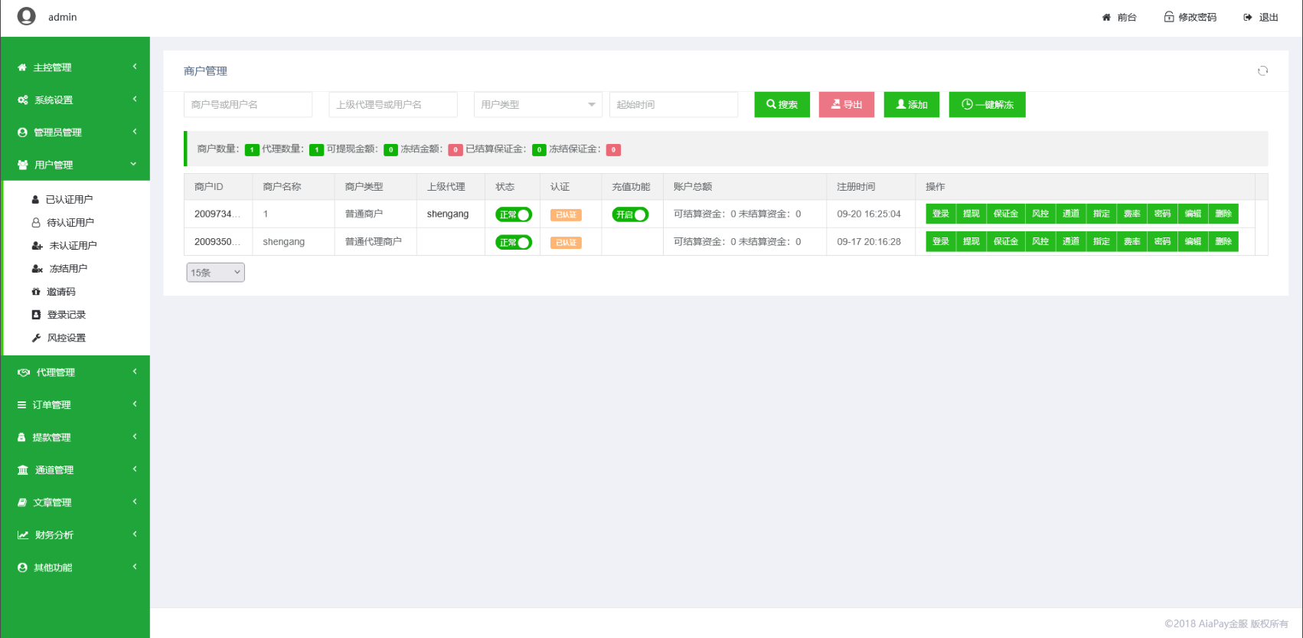The height and width of the screenshot is (638, 1303).
Task: Click the 退出 logout icon
Action: (1248, 17)
